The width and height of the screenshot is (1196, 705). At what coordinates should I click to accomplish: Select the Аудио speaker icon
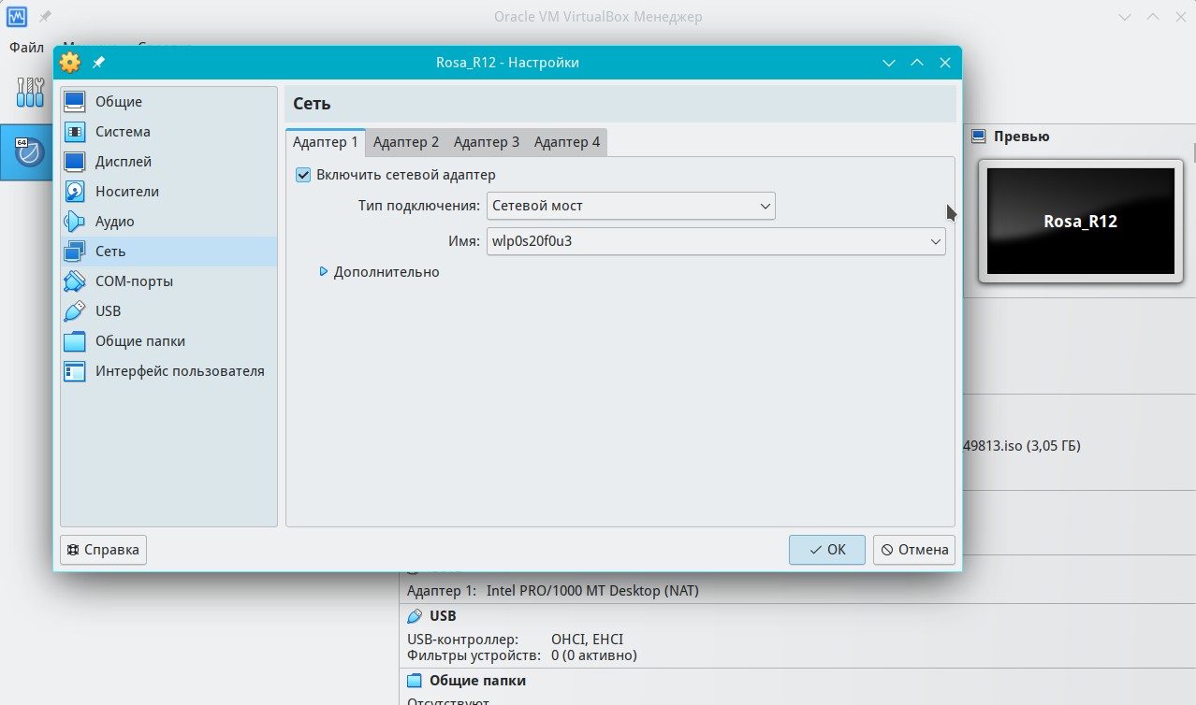tap(75, 222)
